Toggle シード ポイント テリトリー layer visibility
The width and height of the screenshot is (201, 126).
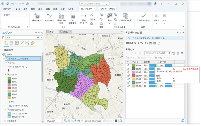(9, 66)
